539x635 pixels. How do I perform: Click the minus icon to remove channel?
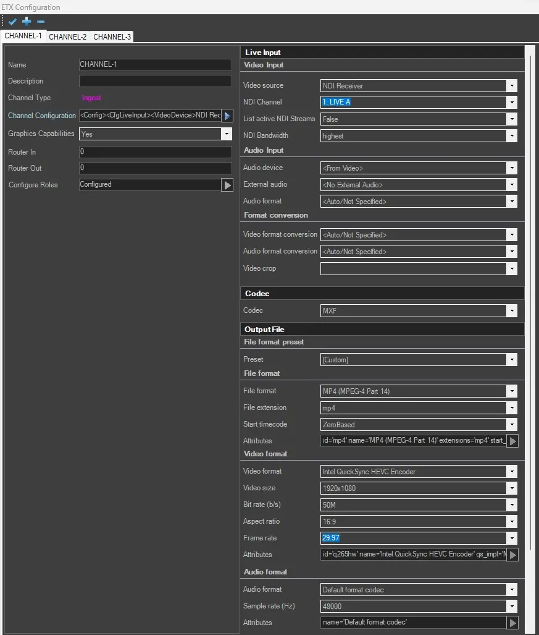click(41, 22)
